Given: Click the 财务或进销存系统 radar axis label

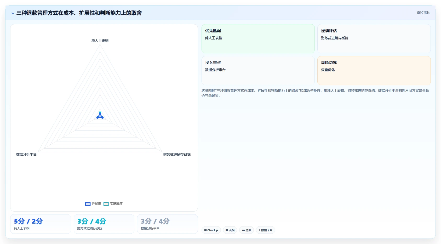Looking at the screenshot, I should coord(177,154).
